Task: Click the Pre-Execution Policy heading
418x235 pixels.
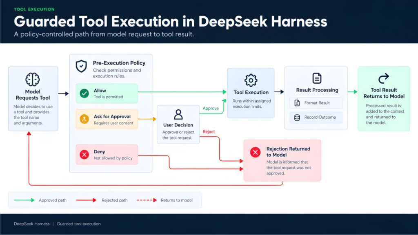Action: (x=119, y=63)
